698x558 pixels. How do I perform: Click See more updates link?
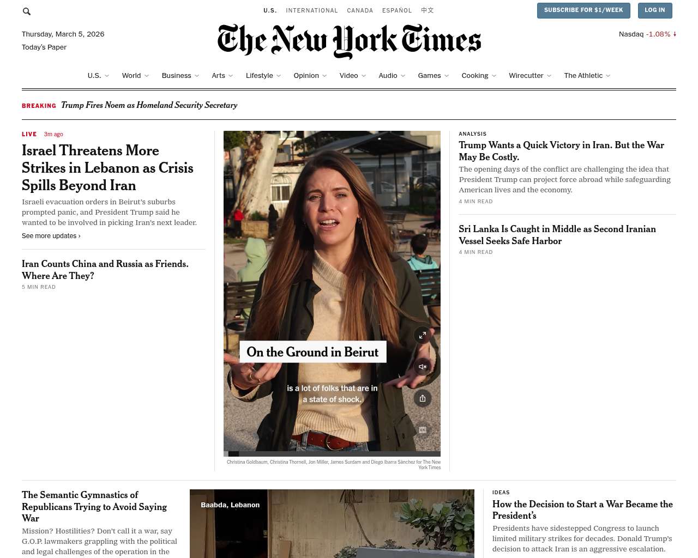(51, 236)
